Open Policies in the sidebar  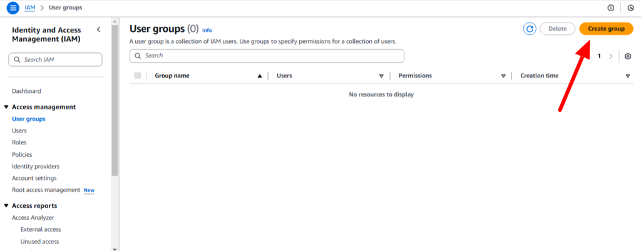click(x=22, y=155)
